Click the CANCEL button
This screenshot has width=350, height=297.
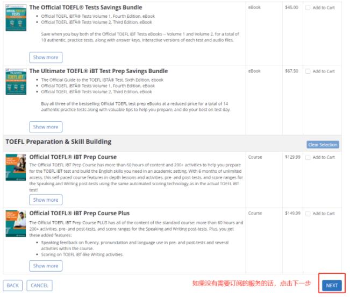pos(39,285)
